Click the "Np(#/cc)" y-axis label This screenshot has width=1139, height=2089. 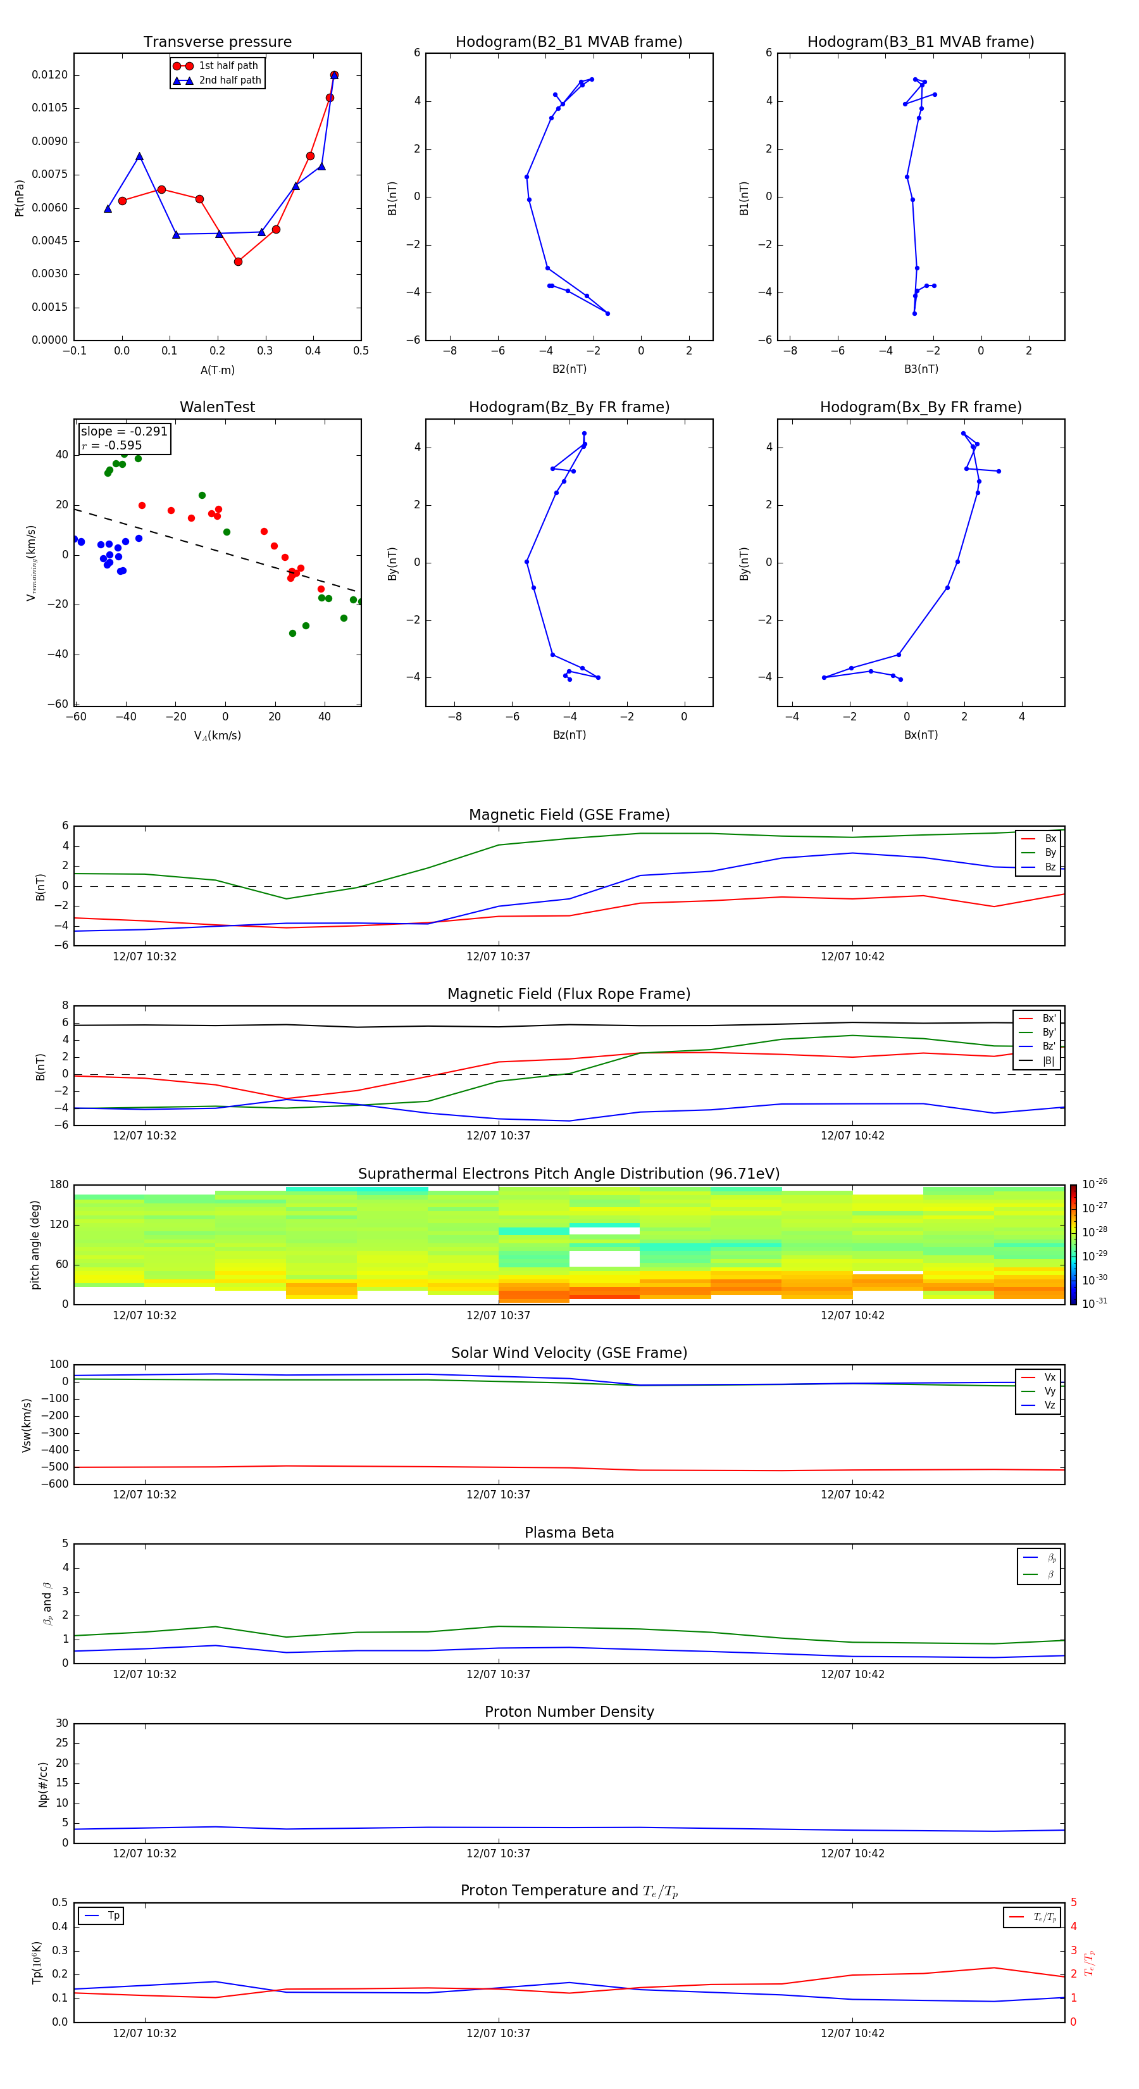43,1784
